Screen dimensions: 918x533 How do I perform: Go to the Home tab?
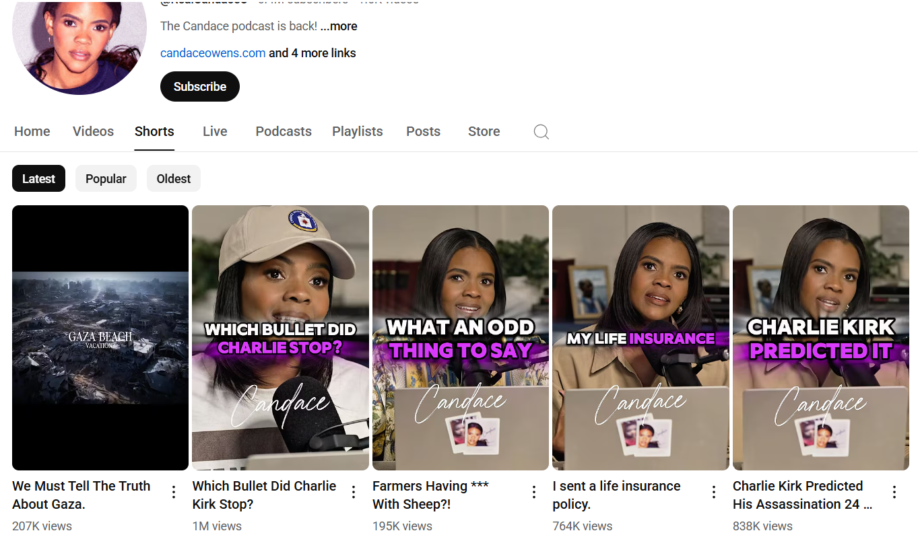(x=32, y=131)
